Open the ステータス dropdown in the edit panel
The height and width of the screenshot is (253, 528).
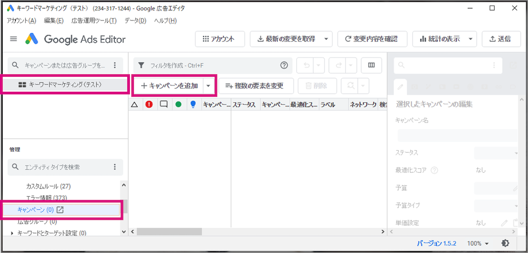point(496,153)
